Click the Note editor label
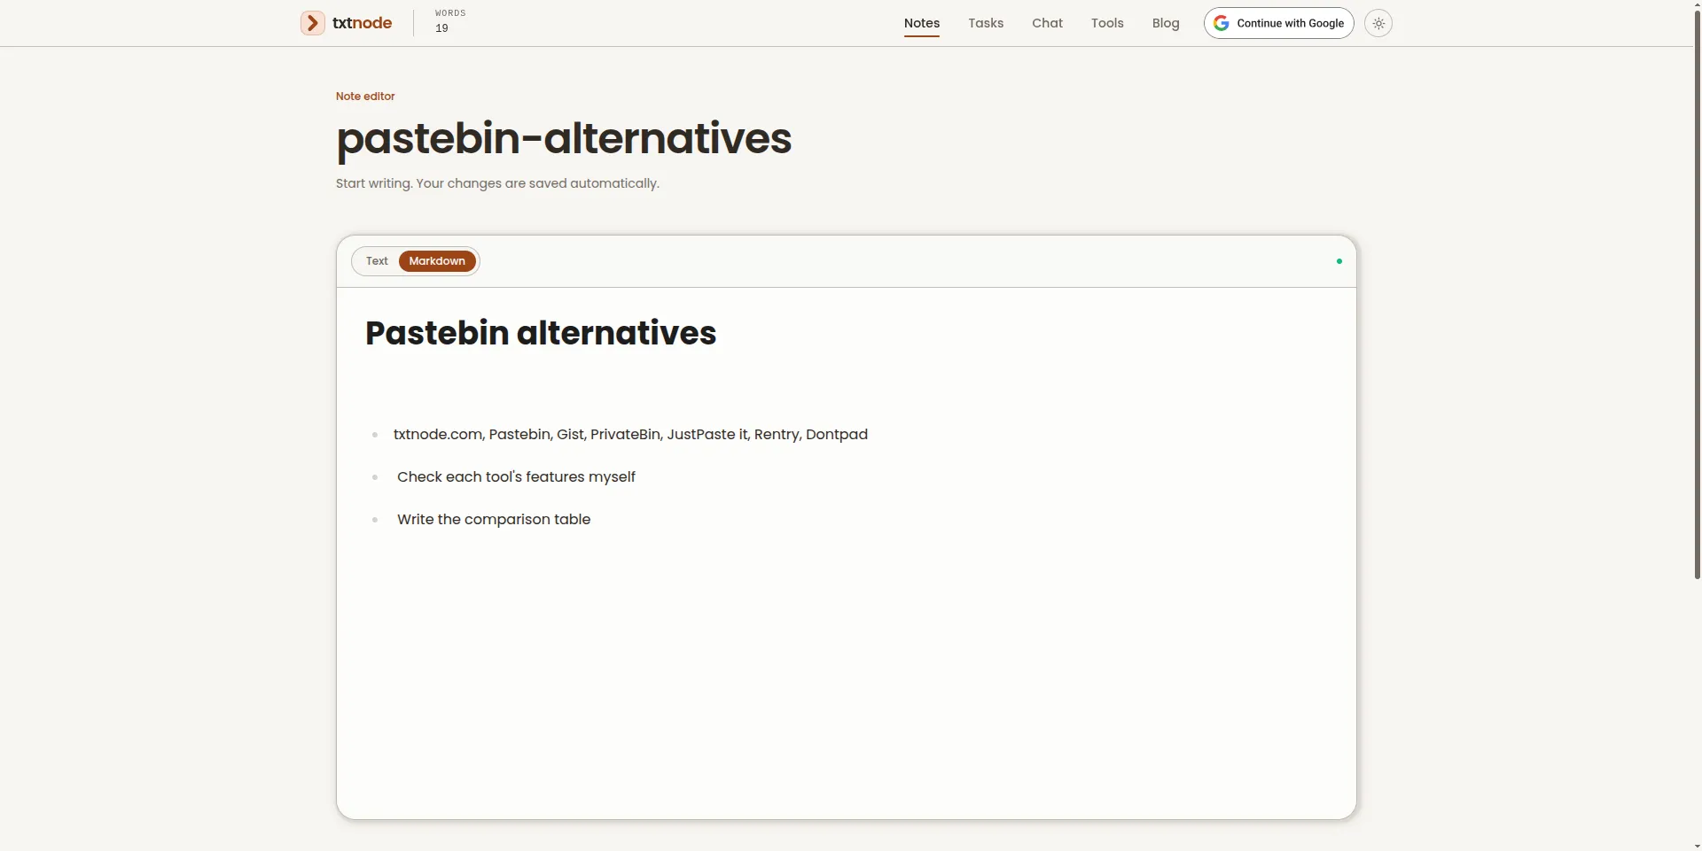 tap(365, 96)
